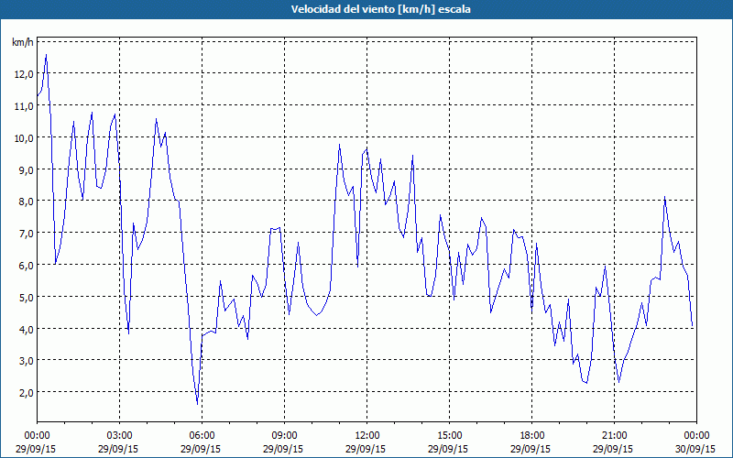Click the 12,0 y-axis label
733x458 pixels.
pyautogui.click(x=24, y=74)
